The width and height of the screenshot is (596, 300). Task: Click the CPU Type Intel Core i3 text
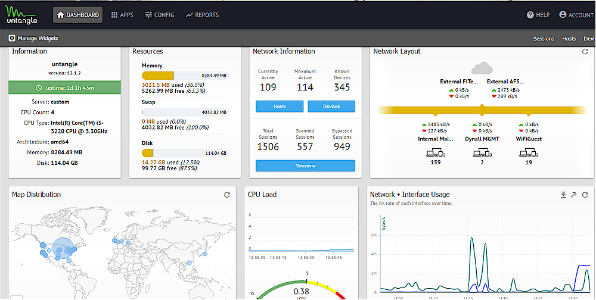[79, 127]
